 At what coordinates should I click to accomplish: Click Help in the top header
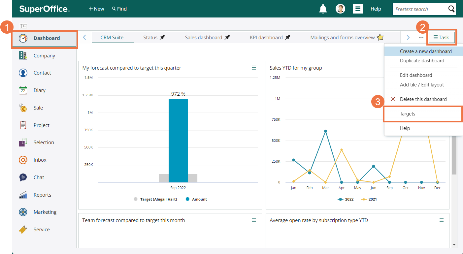click(x=376, y=9)
